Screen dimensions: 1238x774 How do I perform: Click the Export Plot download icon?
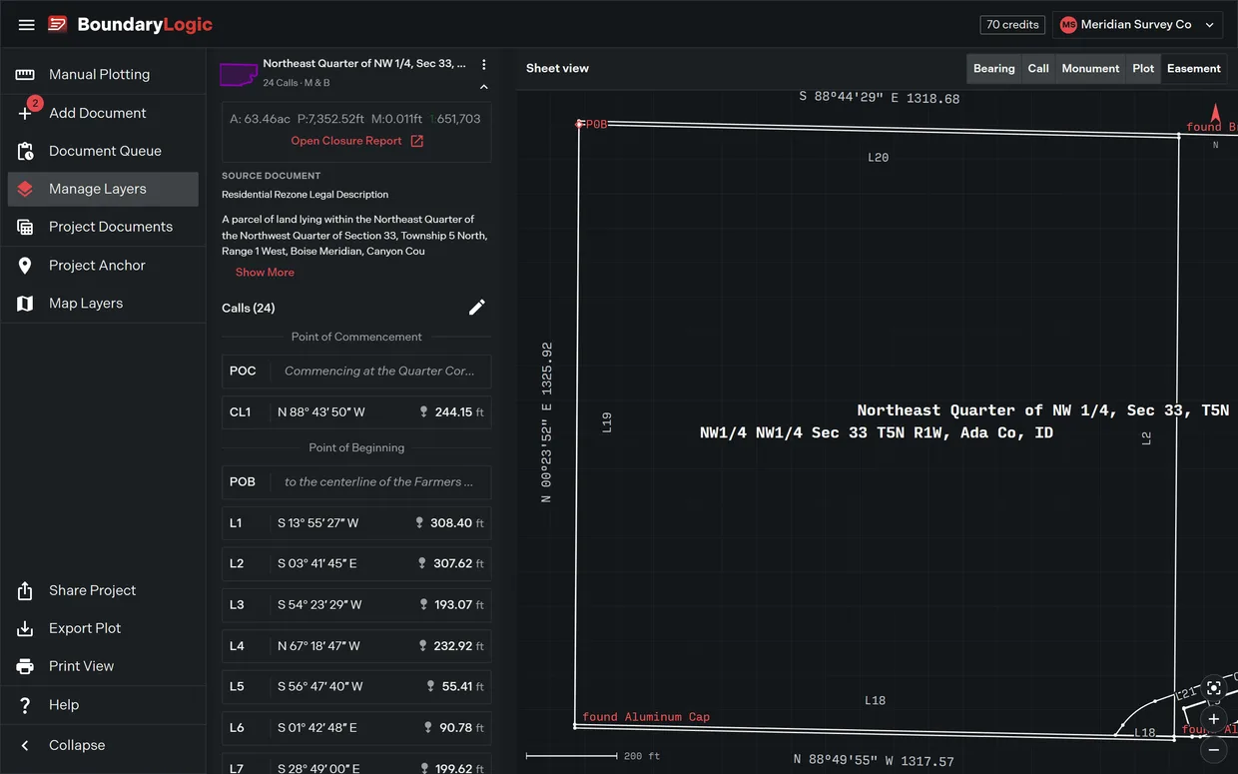[25, 629]
